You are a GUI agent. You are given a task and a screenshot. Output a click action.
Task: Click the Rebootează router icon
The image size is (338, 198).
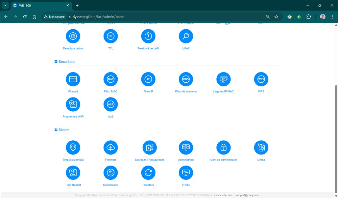(x=111, y=173)
